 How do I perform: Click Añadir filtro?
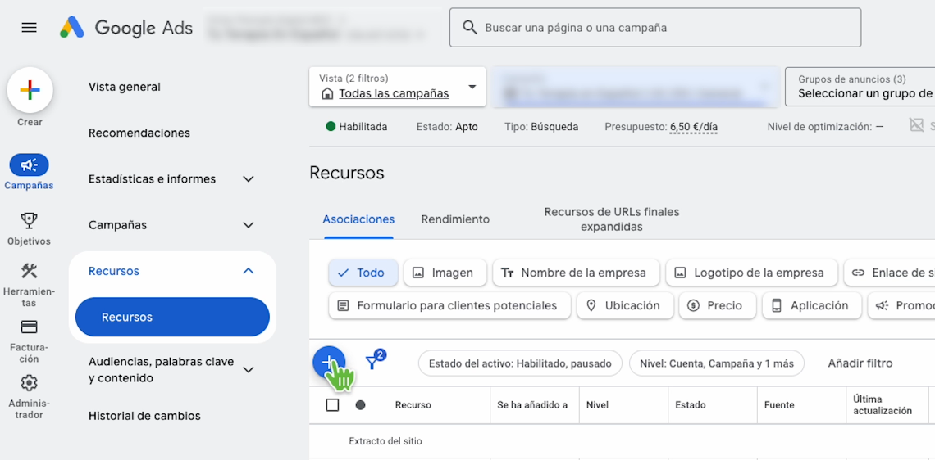[860, 363]
